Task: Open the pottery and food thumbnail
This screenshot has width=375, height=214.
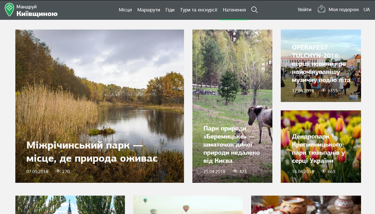Action: click(x=306, y=205)
